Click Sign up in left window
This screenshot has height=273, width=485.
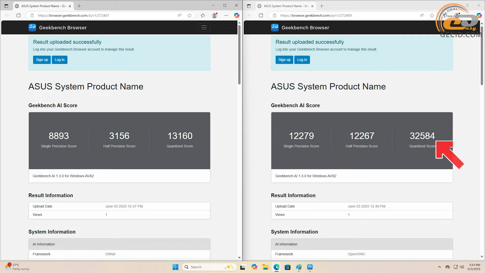42,60
